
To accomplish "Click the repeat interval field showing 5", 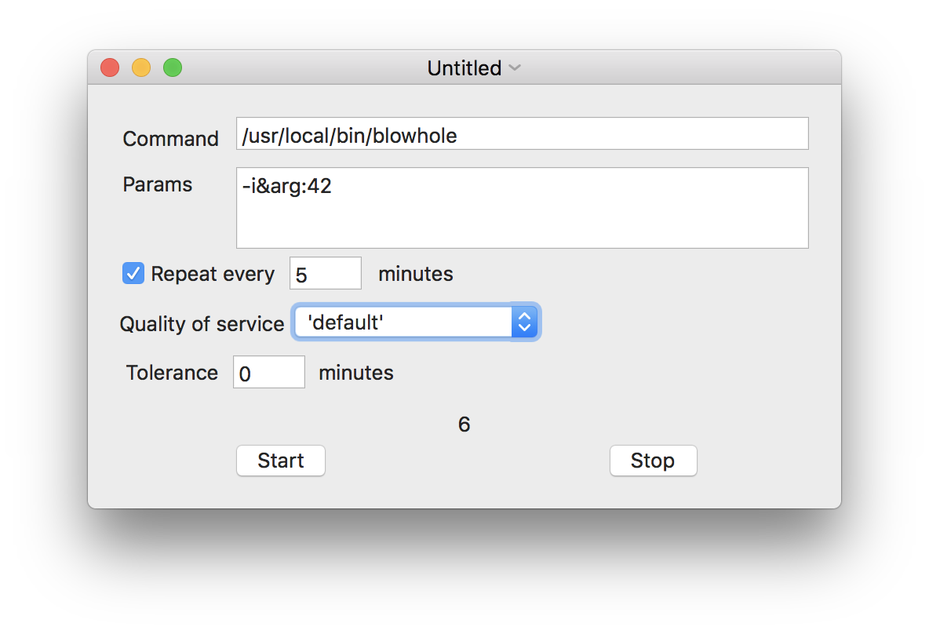I will pos(325,272).
